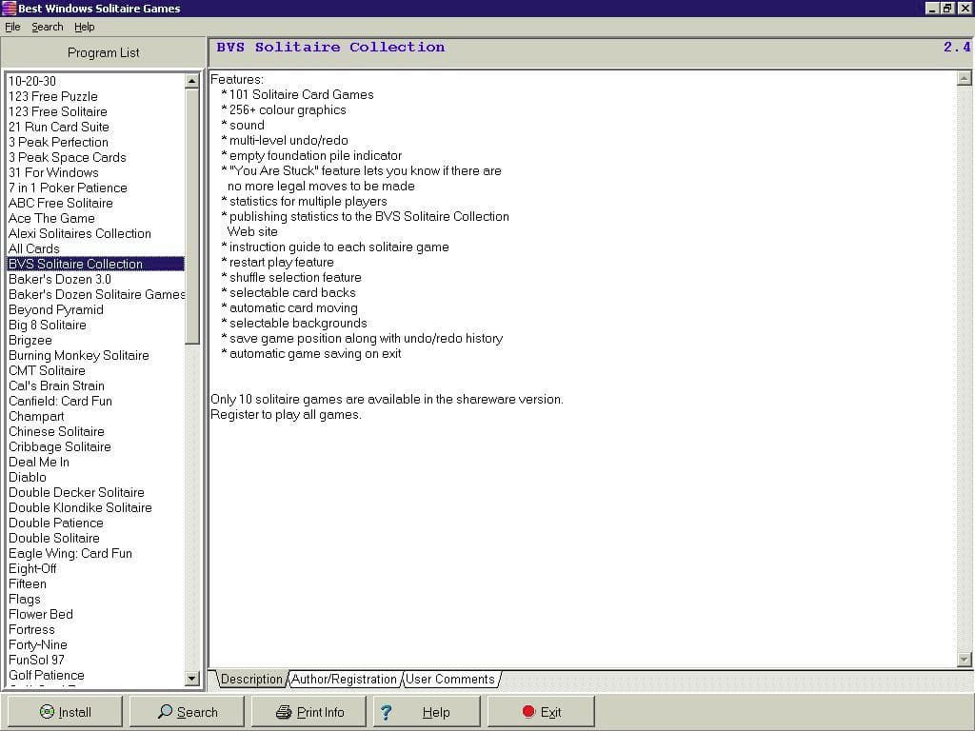Select 10-20-30 in the program list
Image resolution: width=975 pixels, height=731 pixels.
(95, 81)
